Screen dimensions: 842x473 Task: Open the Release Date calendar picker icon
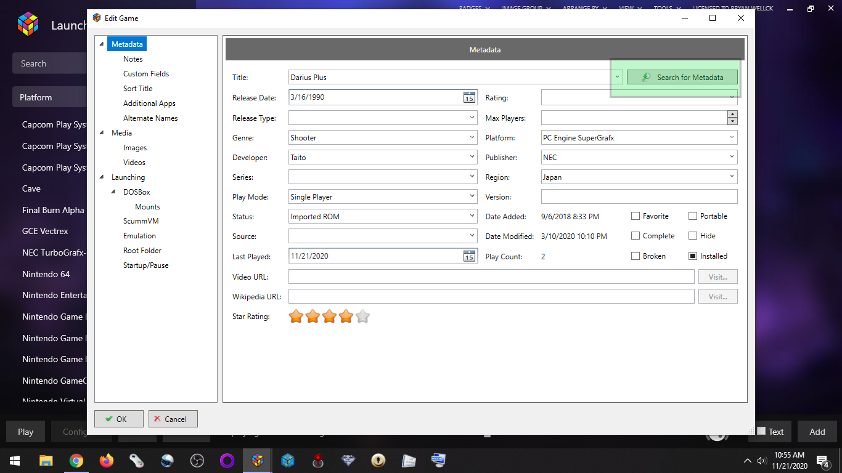point(469,97)
